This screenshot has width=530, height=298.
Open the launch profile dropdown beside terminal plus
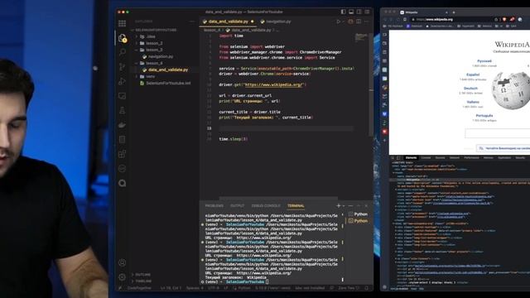[344, 206]
